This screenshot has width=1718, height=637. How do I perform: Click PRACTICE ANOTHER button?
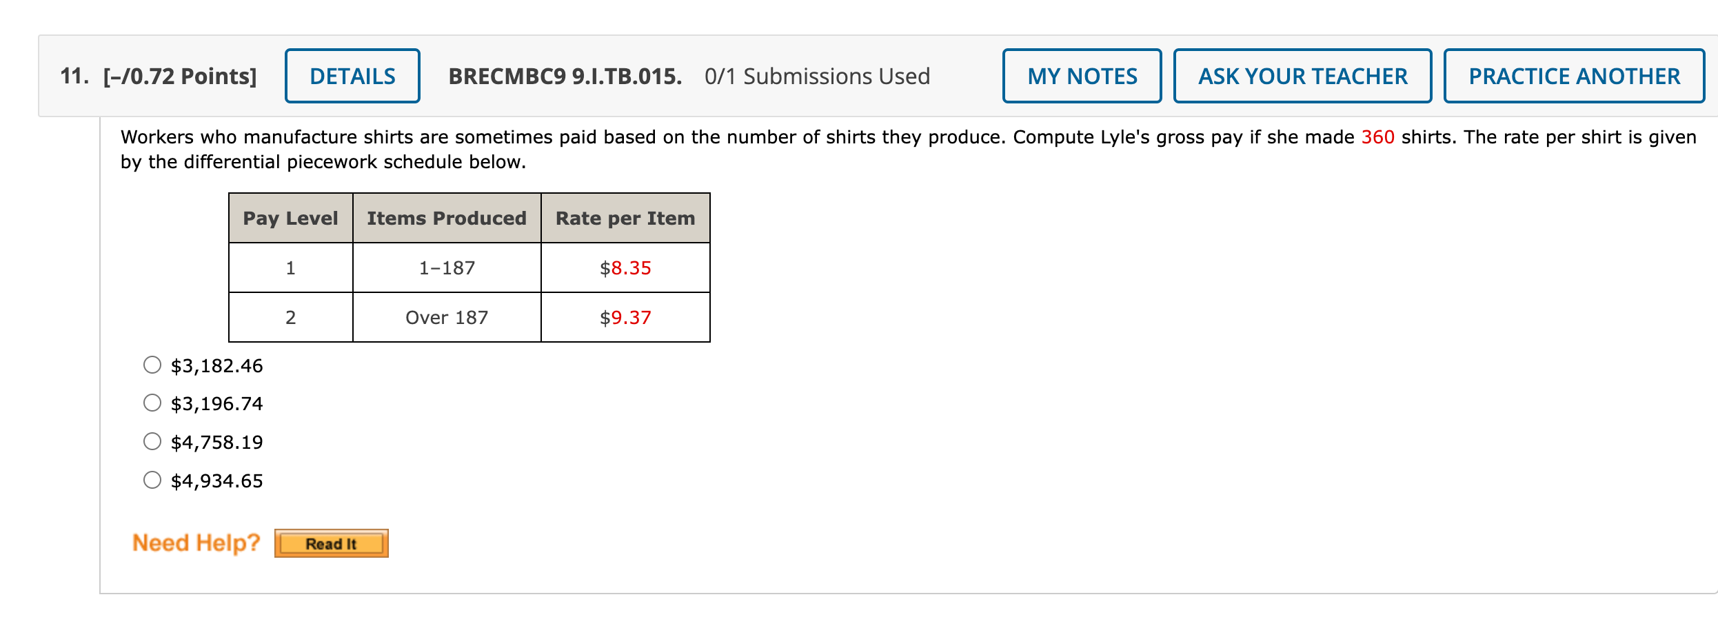point(1574,76)
